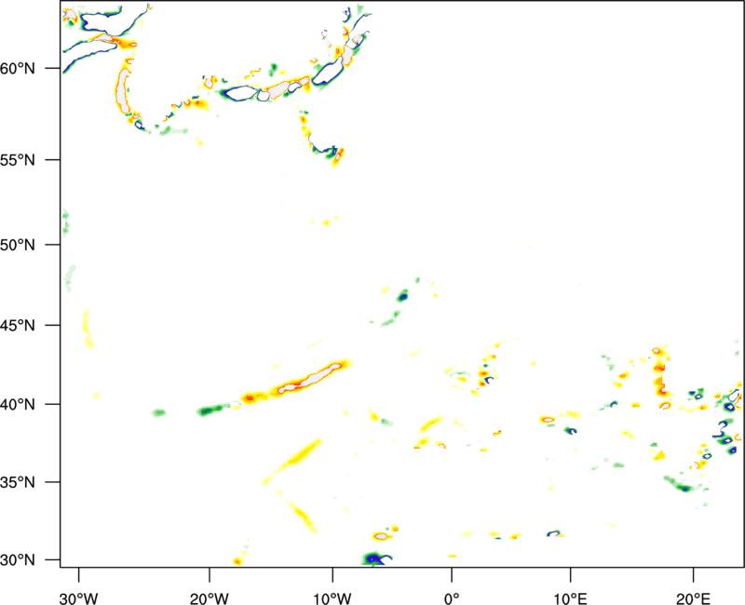This screenshot has height=605, width=745.
Task: Click the 55°N latitude label
Action: [x=18, y=159]
